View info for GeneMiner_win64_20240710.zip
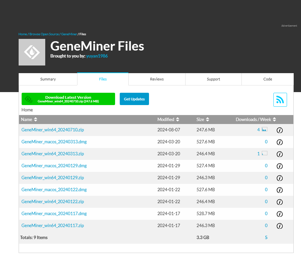Image resolution: width=301 pixels, height=256 pixels. [279, 130]
